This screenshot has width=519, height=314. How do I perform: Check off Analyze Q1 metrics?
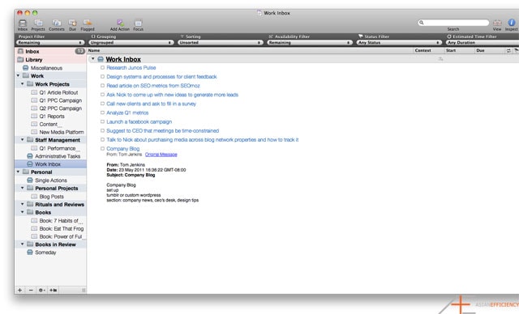pos(102,112)
